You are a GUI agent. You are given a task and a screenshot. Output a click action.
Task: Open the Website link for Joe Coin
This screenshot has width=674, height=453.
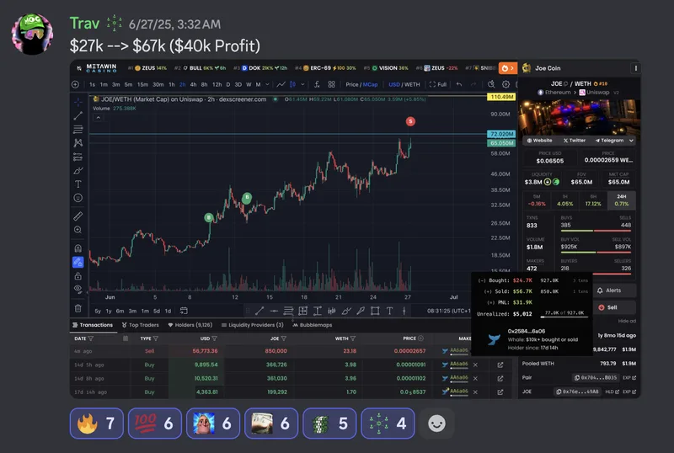coord(539,141)
